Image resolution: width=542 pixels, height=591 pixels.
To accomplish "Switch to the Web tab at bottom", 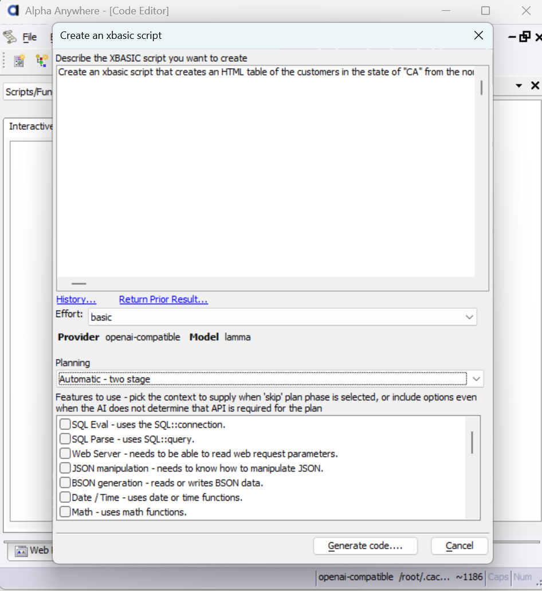I will 30,551.
